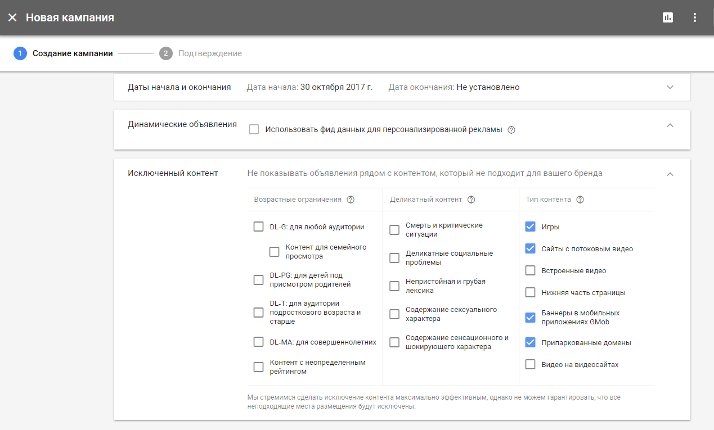Check DL-G: для любой аудитории
714x430 pixels.
(258, 227)
